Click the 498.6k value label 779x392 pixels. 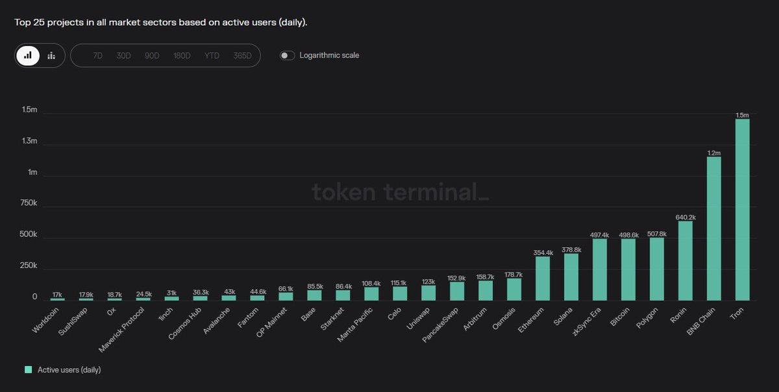(628, 235)
